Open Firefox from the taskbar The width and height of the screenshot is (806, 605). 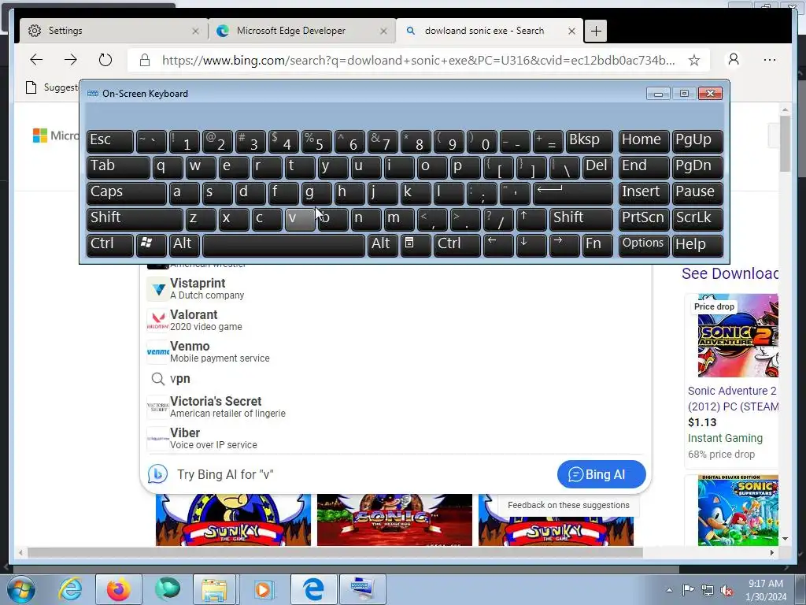[x=118, y=589]
